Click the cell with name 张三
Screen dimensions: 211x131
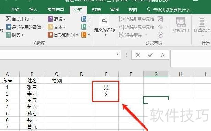32,87
